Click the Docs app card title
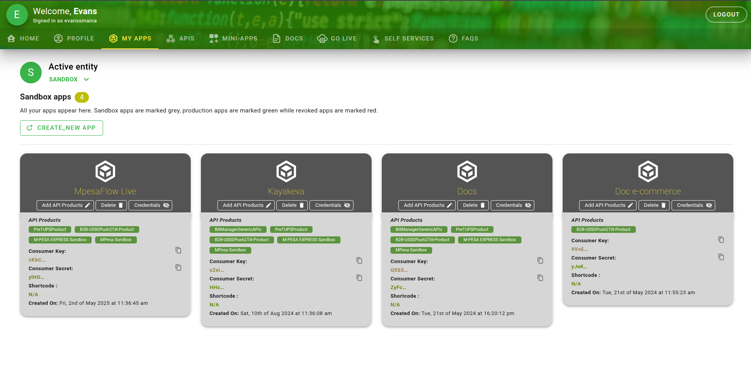Screen dimensions: 751x376 pyautogui.click(x=467, y=191)
